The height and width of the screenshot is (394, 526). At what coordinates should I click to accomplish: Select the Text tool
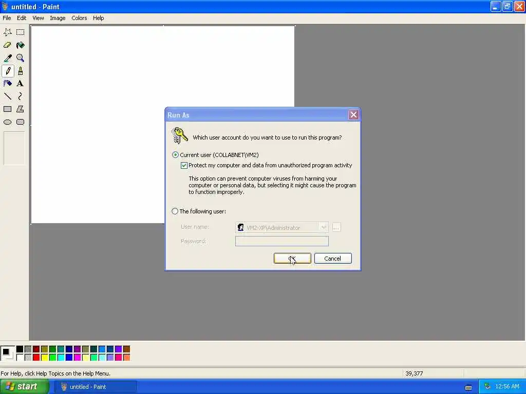pyautogui.click(x=20, y=84)
